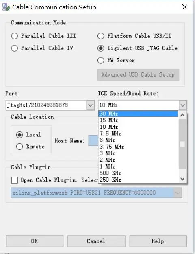The image size is (195, 254).
Task: Collapse the TCK Speed dropdown arrow
Action: [x=183, y=105]
